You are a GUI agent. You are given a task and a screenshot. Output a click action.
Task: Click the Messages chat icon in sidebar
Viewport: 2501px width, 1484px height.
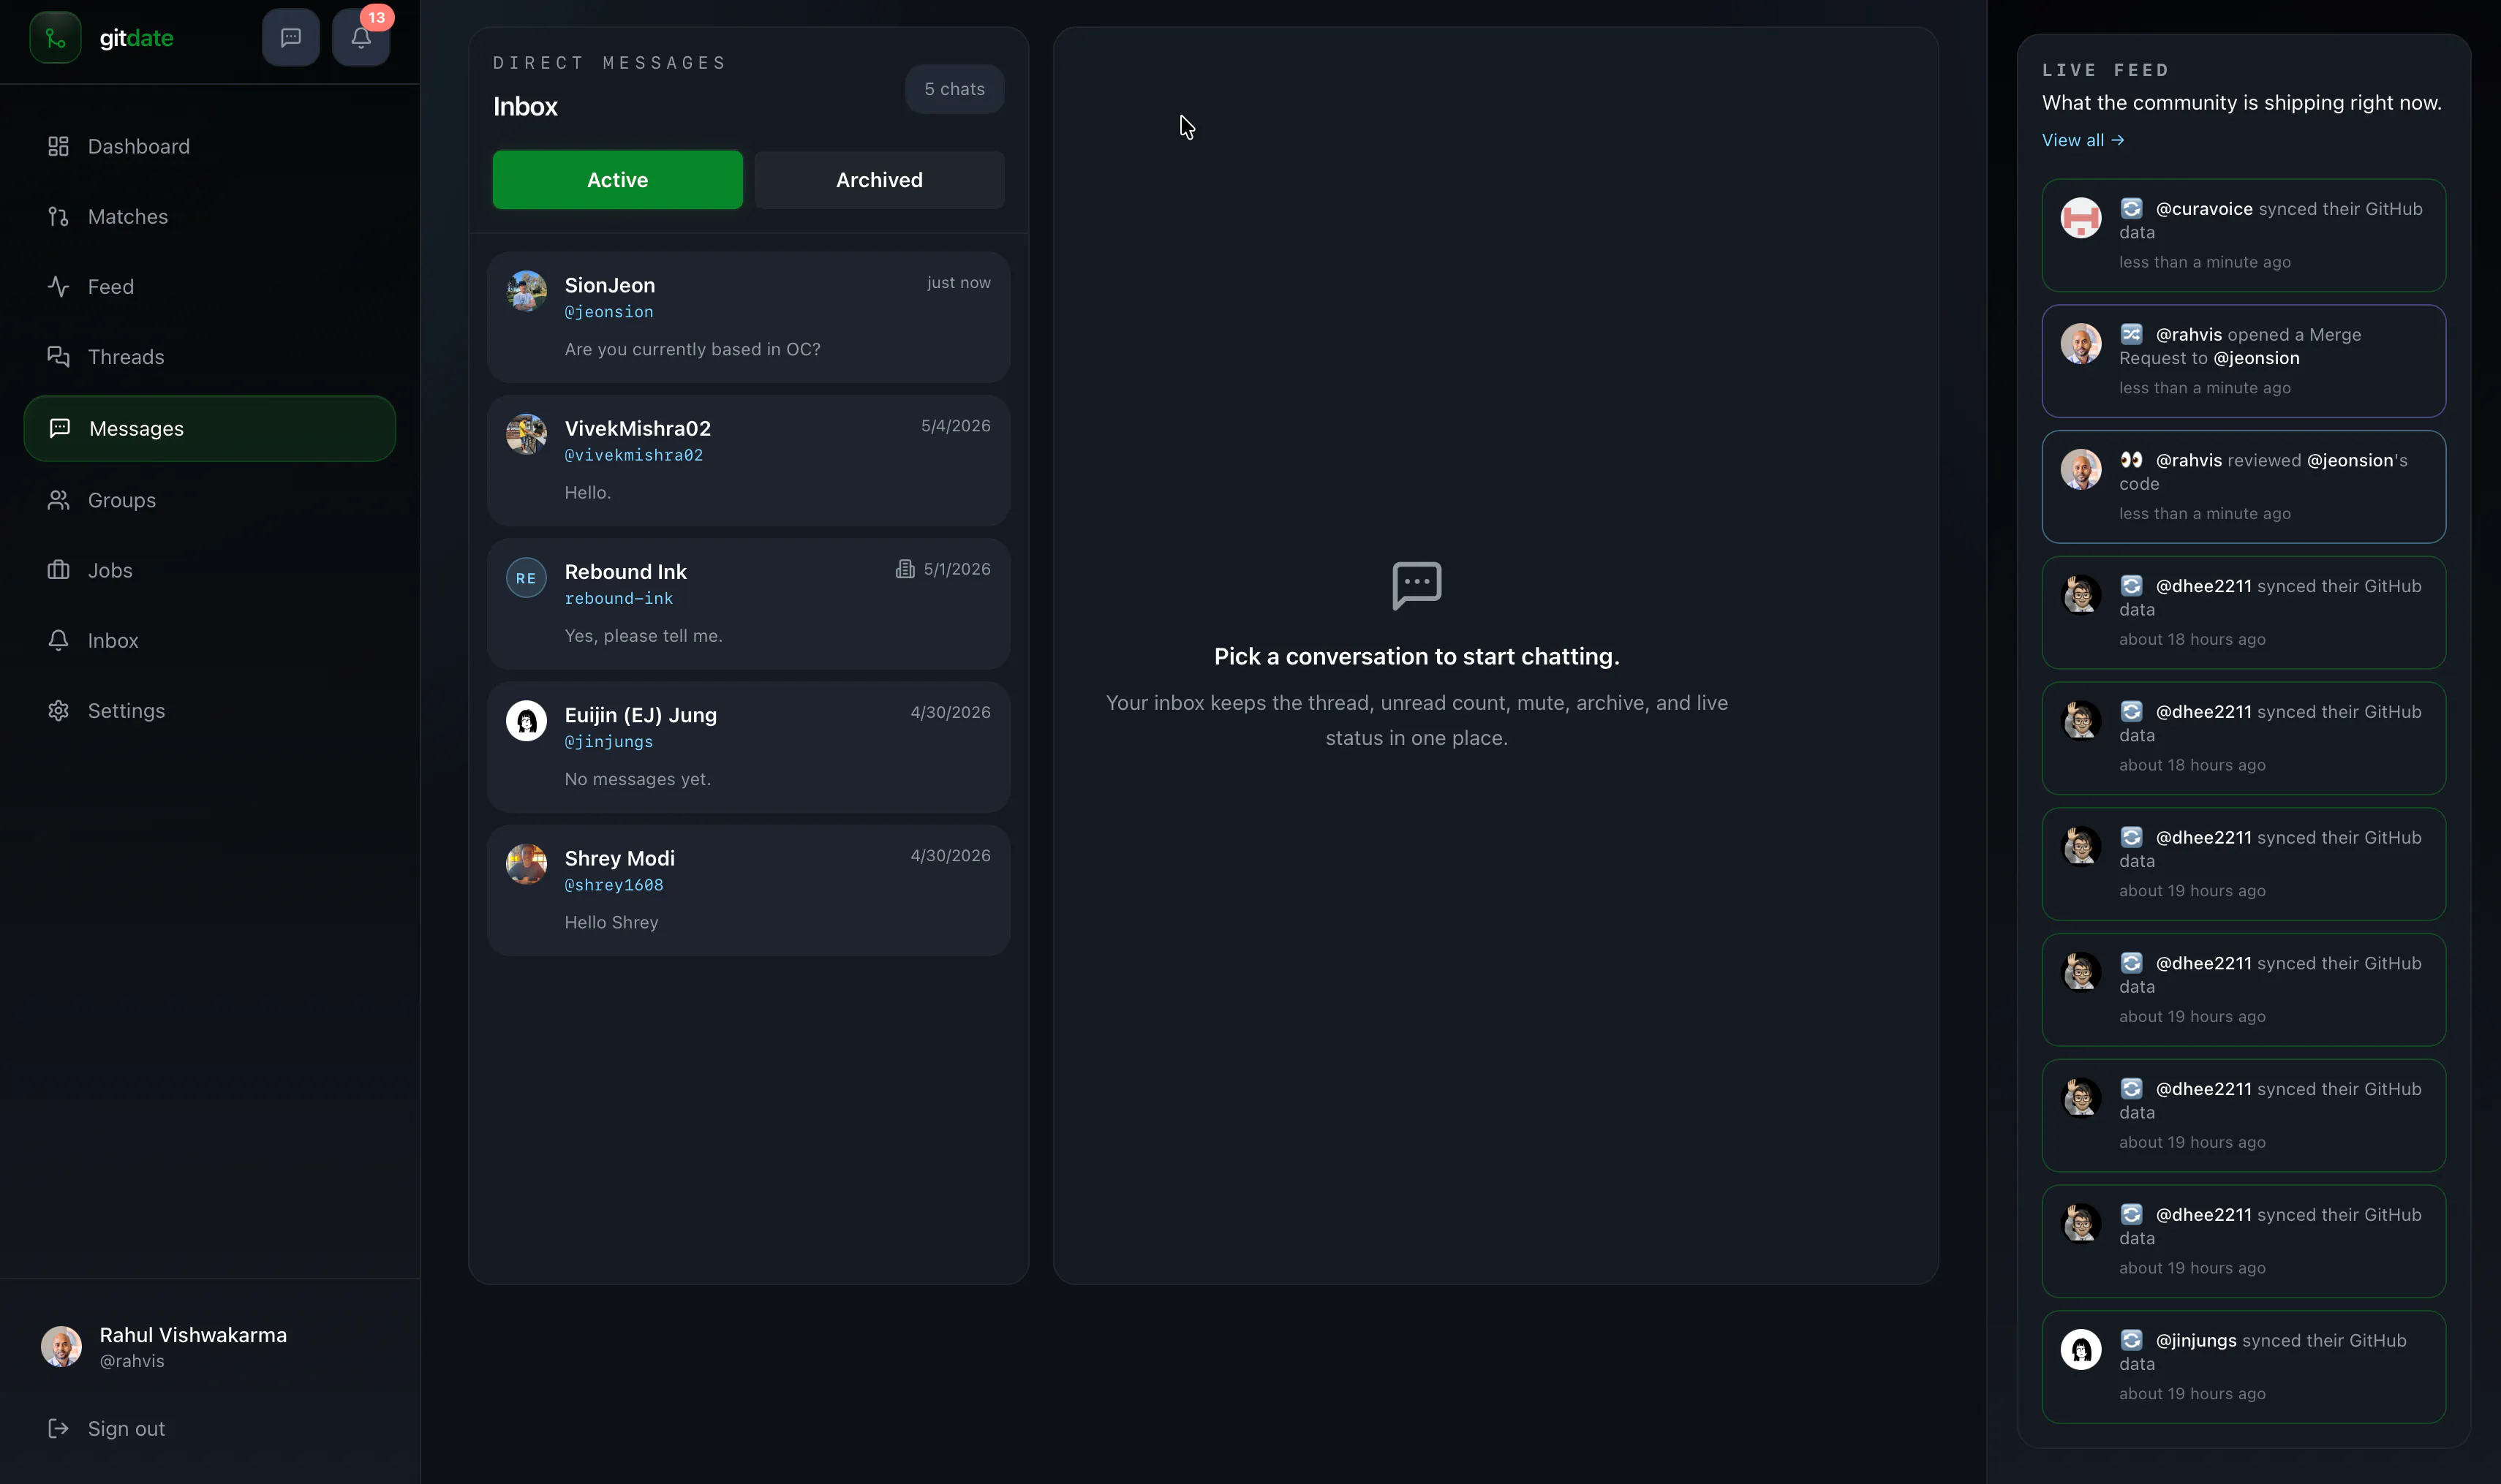(60, 428)
